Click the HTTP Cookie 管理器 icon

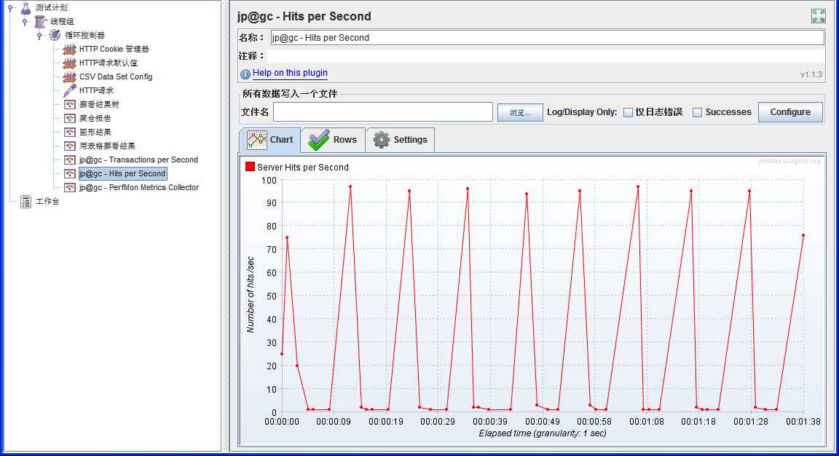point(69,49)
